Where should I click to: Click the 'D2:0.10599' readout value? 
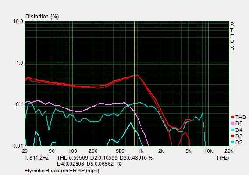(x=104, y=158)
